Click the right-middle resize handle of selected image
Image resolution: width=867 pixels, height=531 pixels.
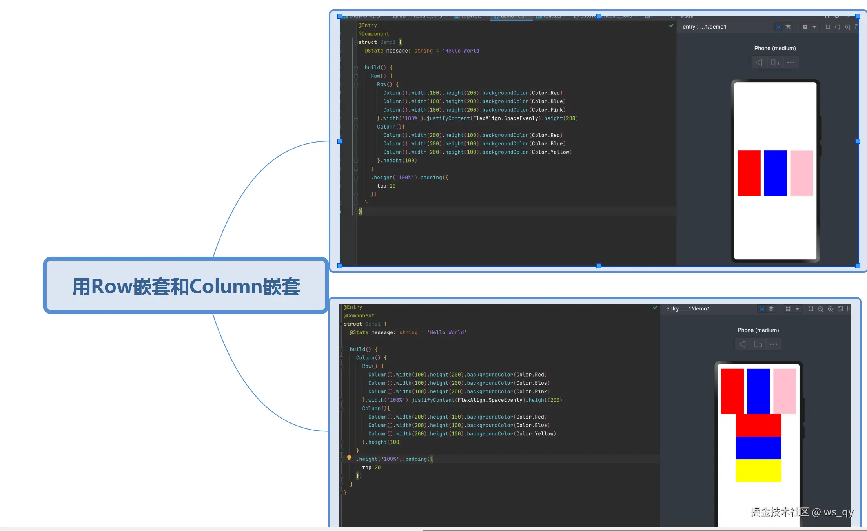(x=858, y=141)
